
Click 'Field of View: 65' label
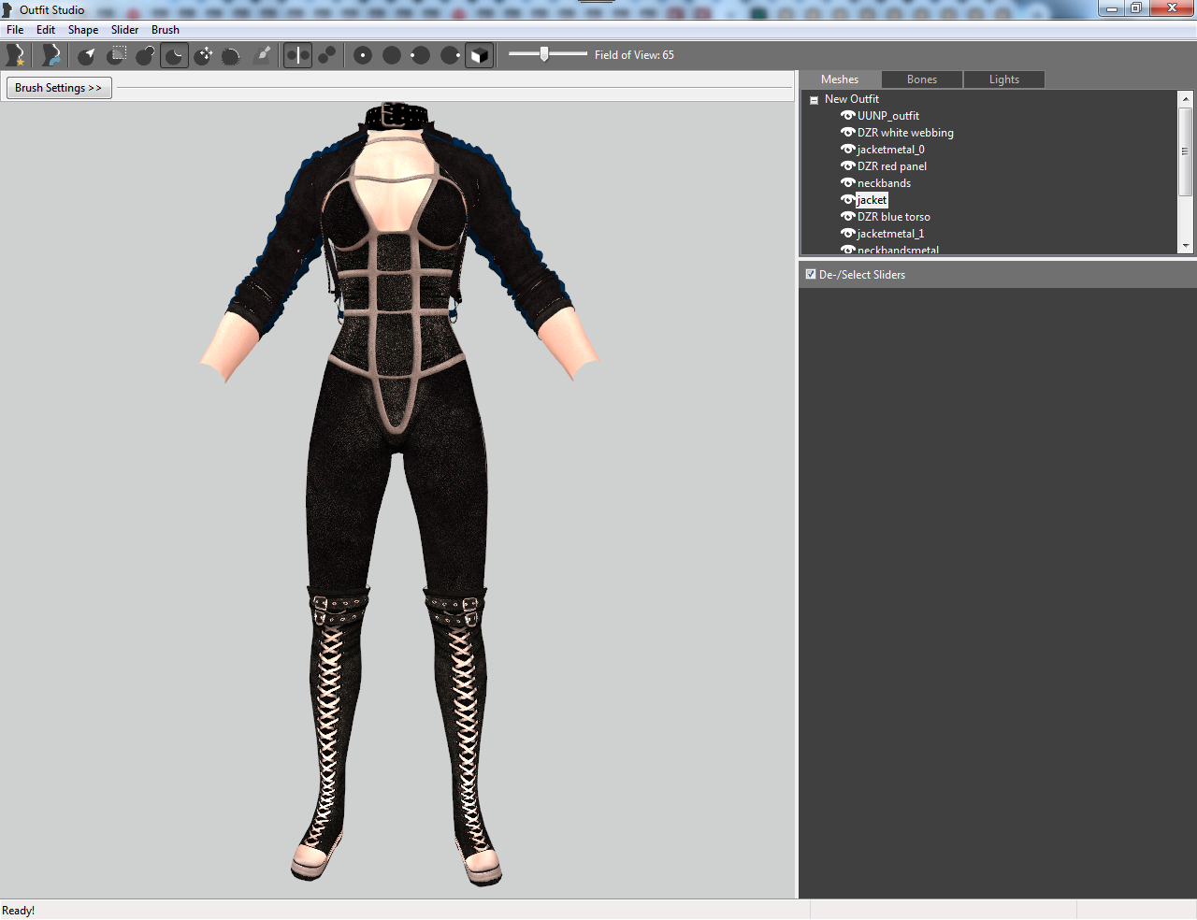(x=634, y=55)
